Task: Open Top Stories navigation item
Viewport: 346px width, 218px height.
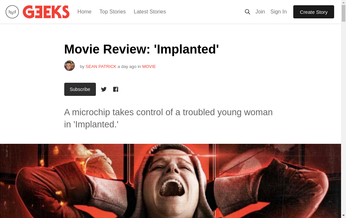Action: 113,11
